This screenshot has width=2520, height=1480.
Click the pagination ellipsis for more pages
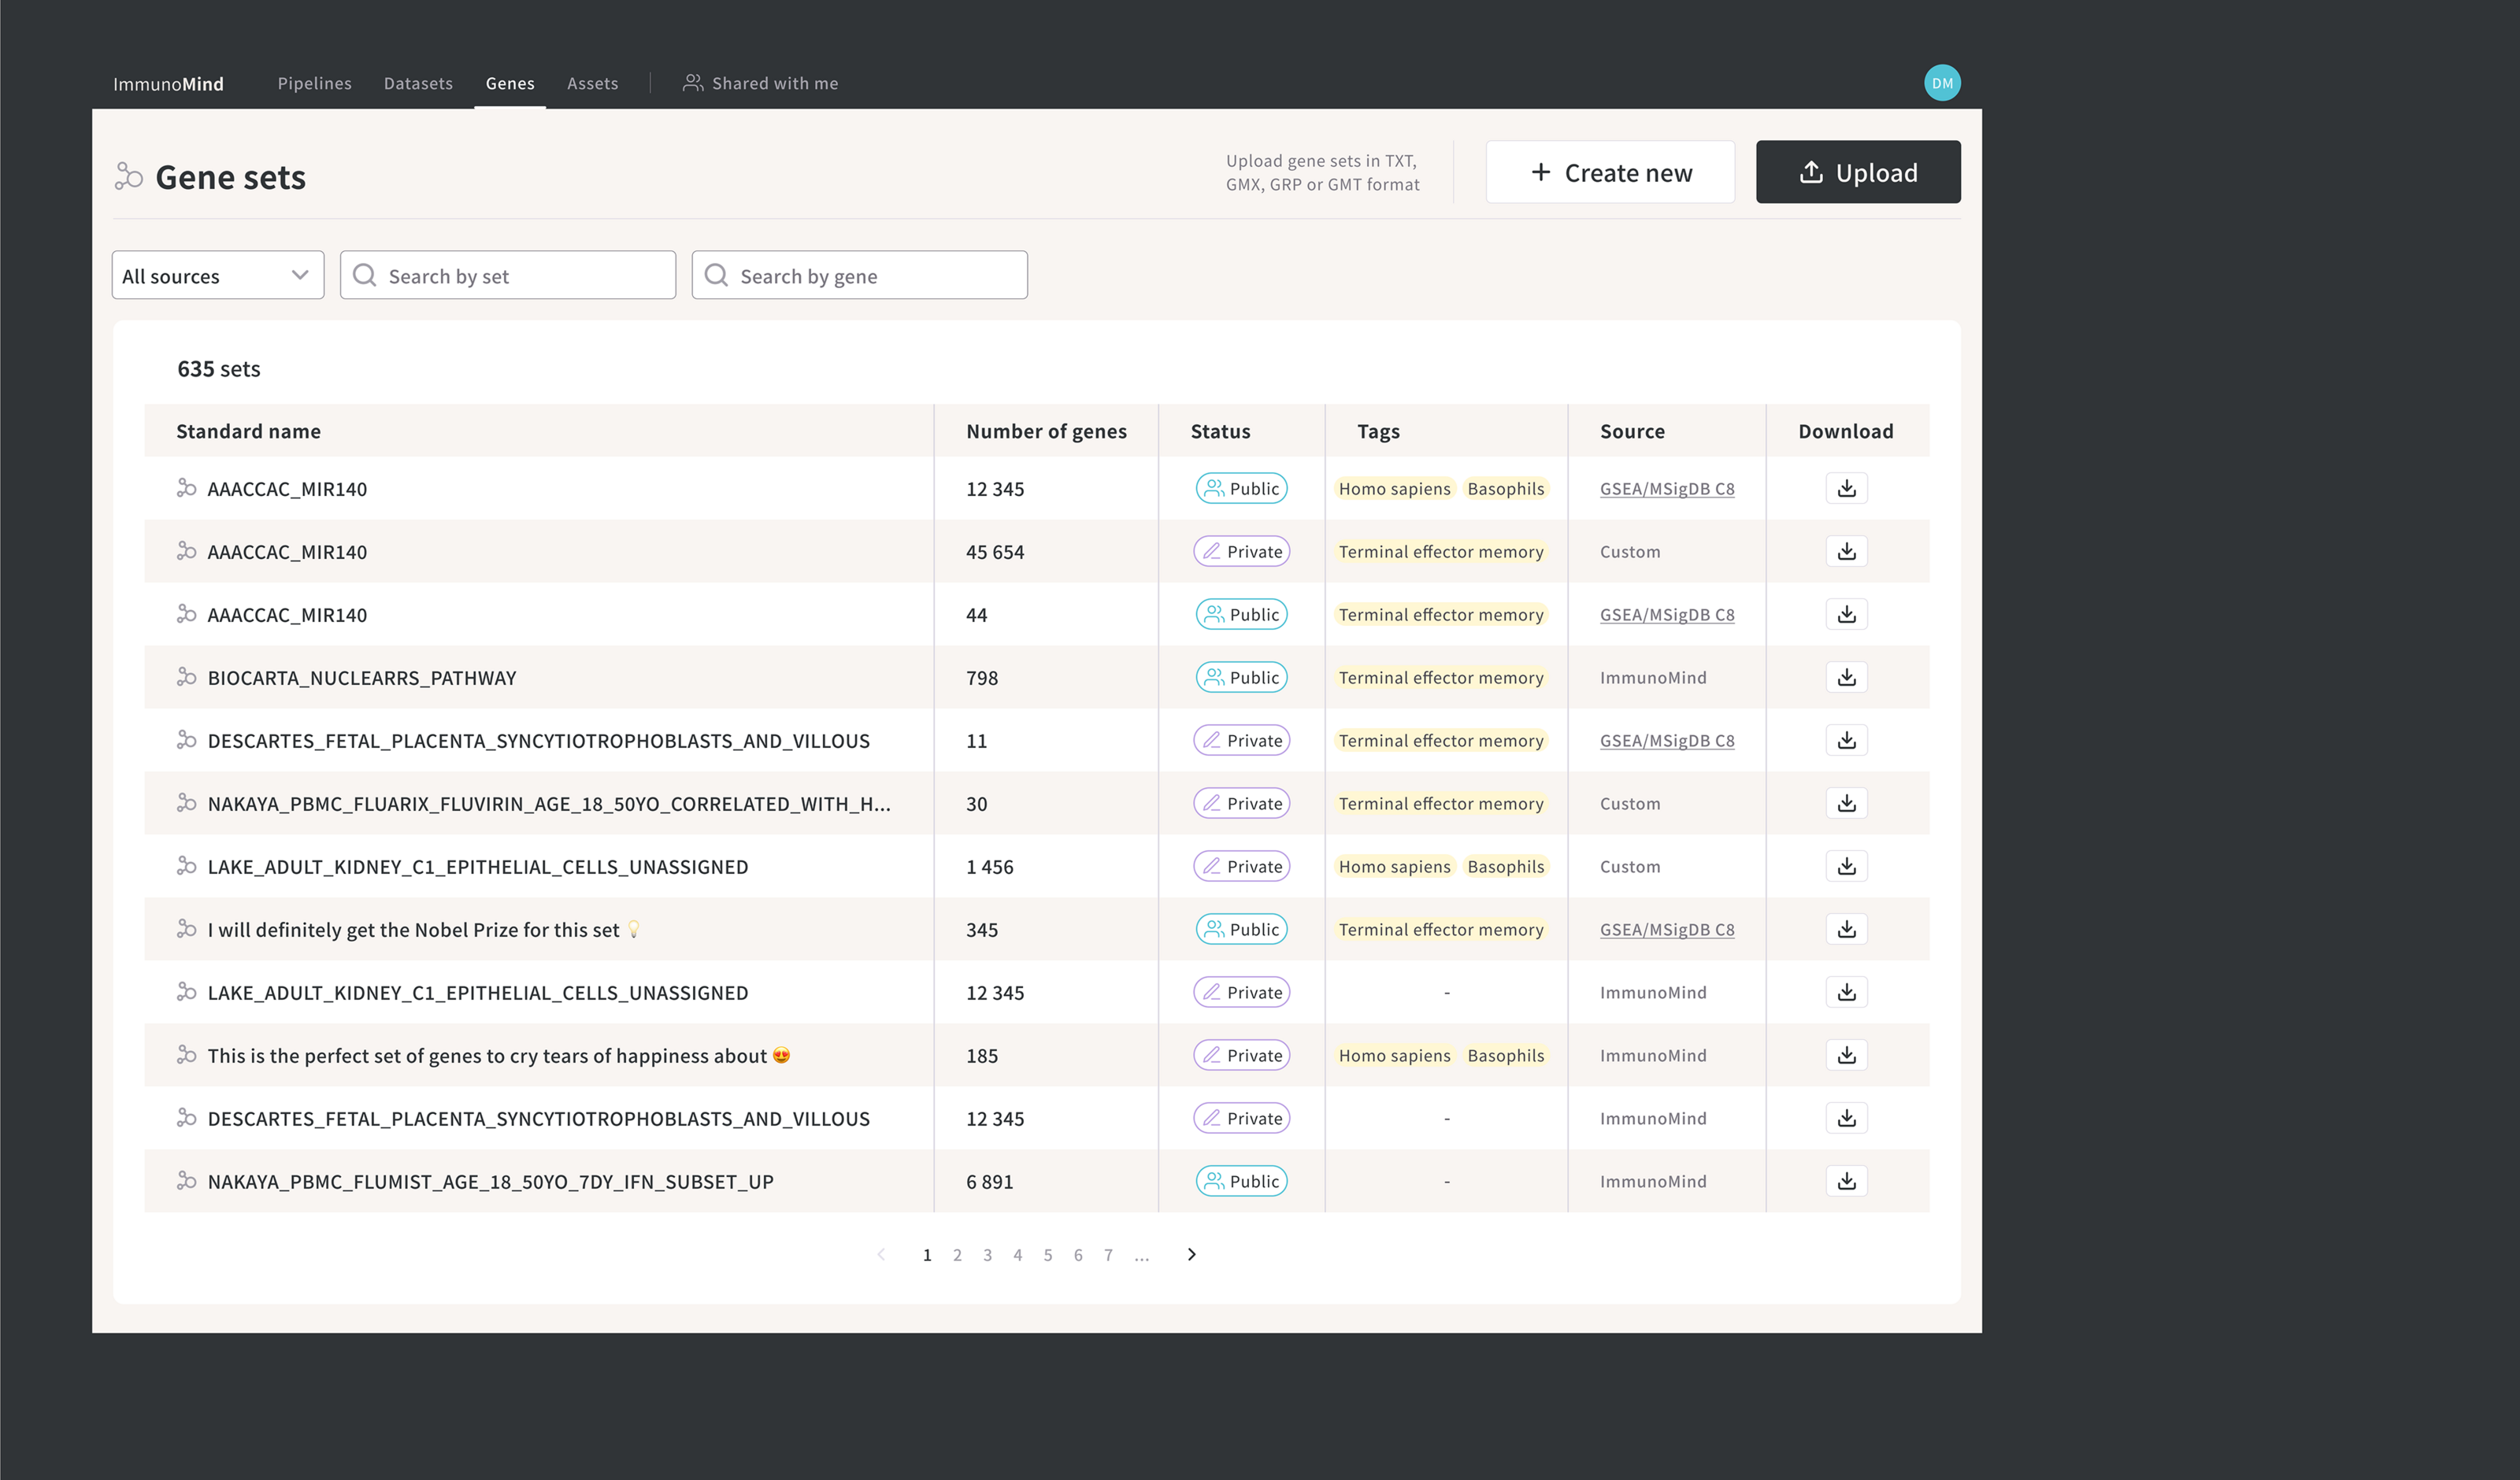(x=1141, y=1255)
